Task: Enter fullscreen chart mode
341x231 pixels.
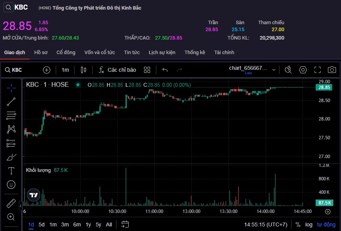Action: pyautogui.click(x=318, y=70)
